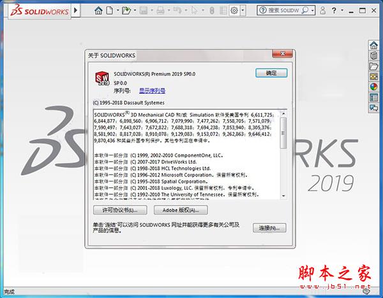Click the 确定 OK button

tap(271, 73)
